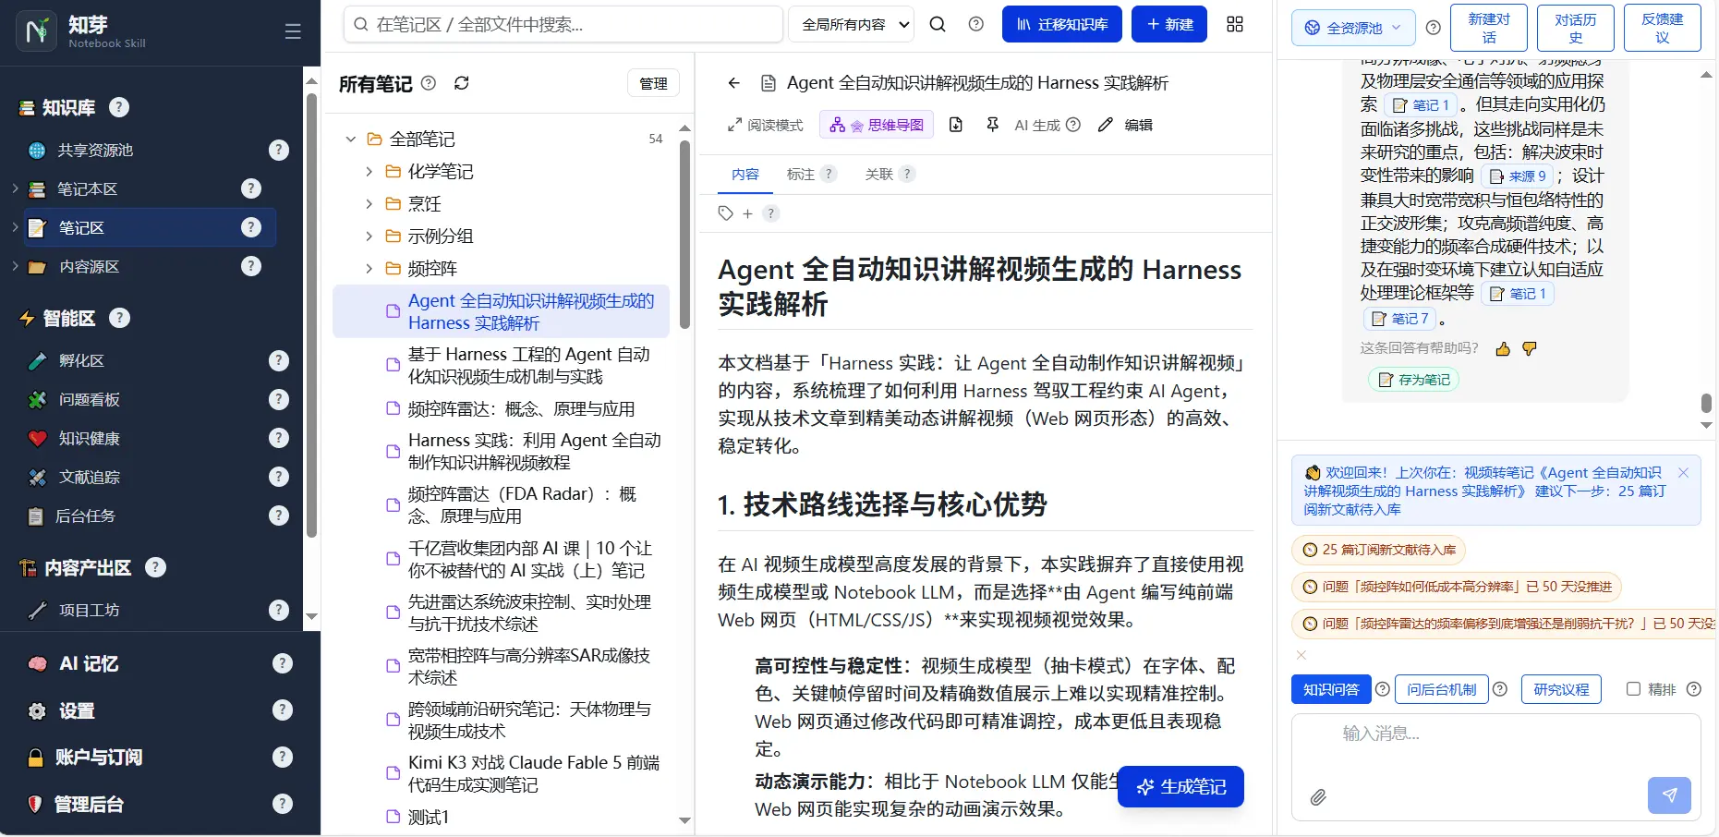
Task: Open note 测试1
Action: 429,817
